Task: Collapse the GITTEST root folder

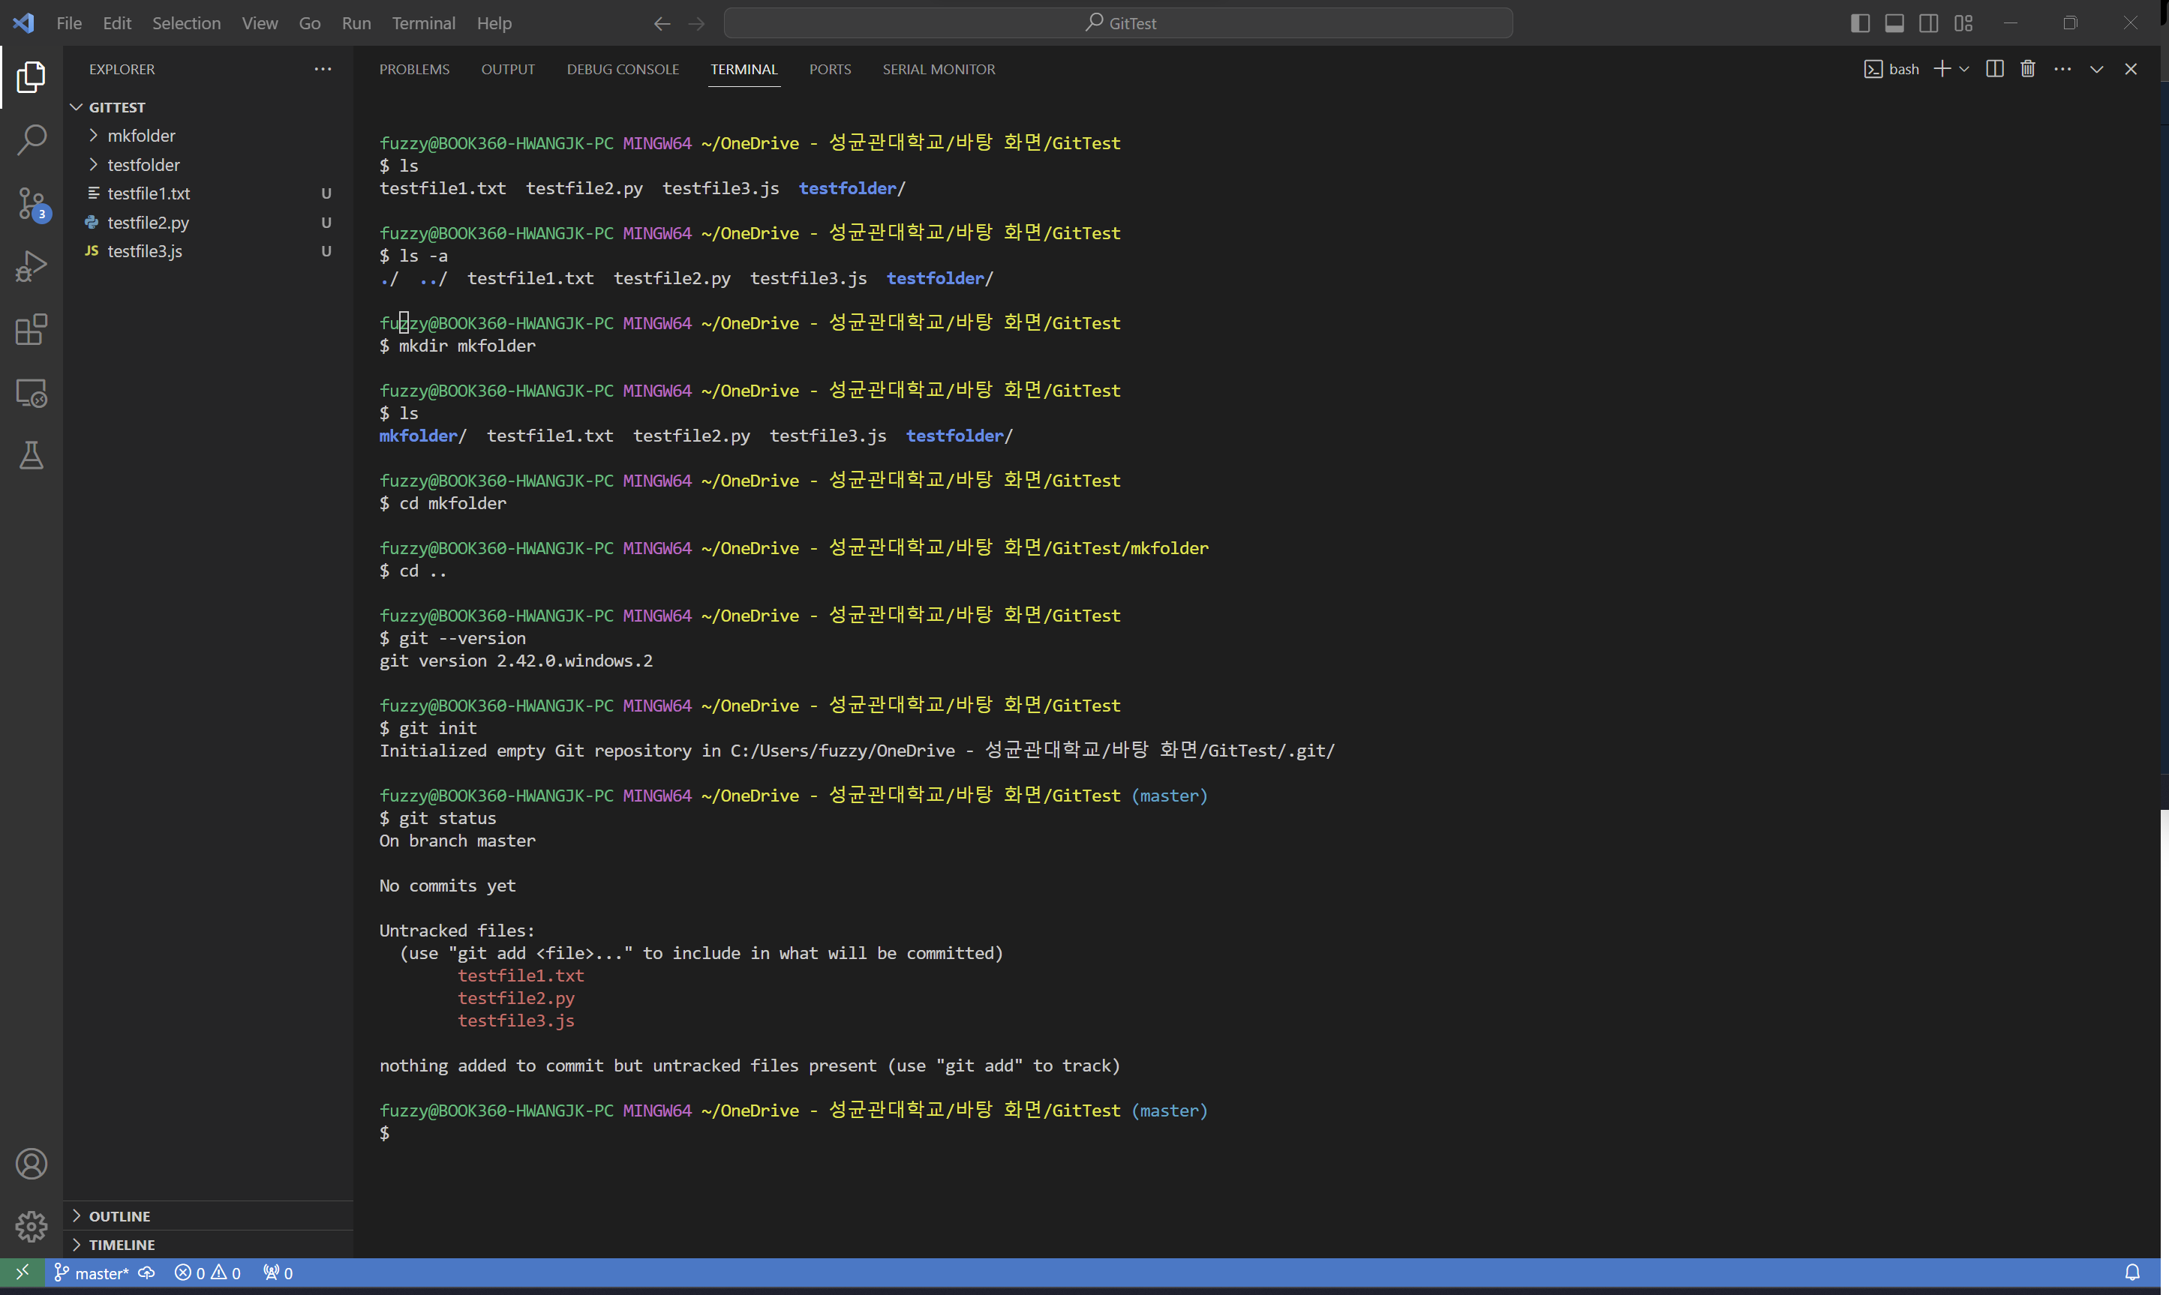Action: coord(209,107)
